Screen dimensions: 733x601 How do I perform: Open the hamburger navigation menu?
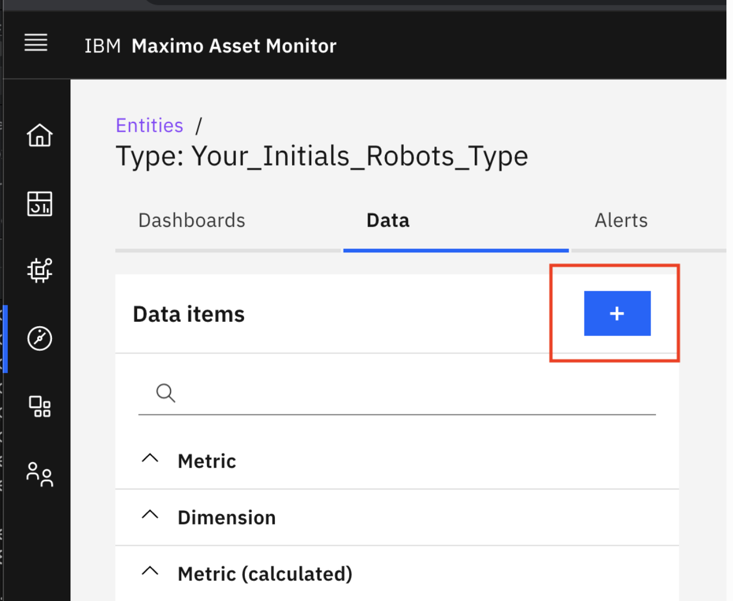pyautogui.click(x=36, y=43)
